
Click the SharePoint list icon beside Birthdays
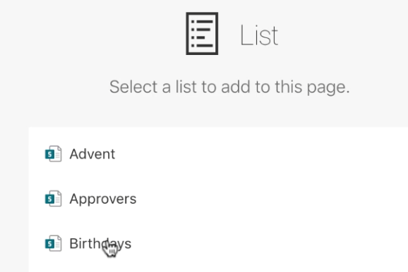54,243
